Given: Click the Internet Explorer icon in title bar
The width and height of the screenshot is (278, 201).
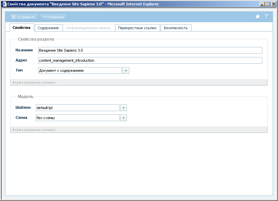Looking at the screenshot, I should (x=4, y=4).
